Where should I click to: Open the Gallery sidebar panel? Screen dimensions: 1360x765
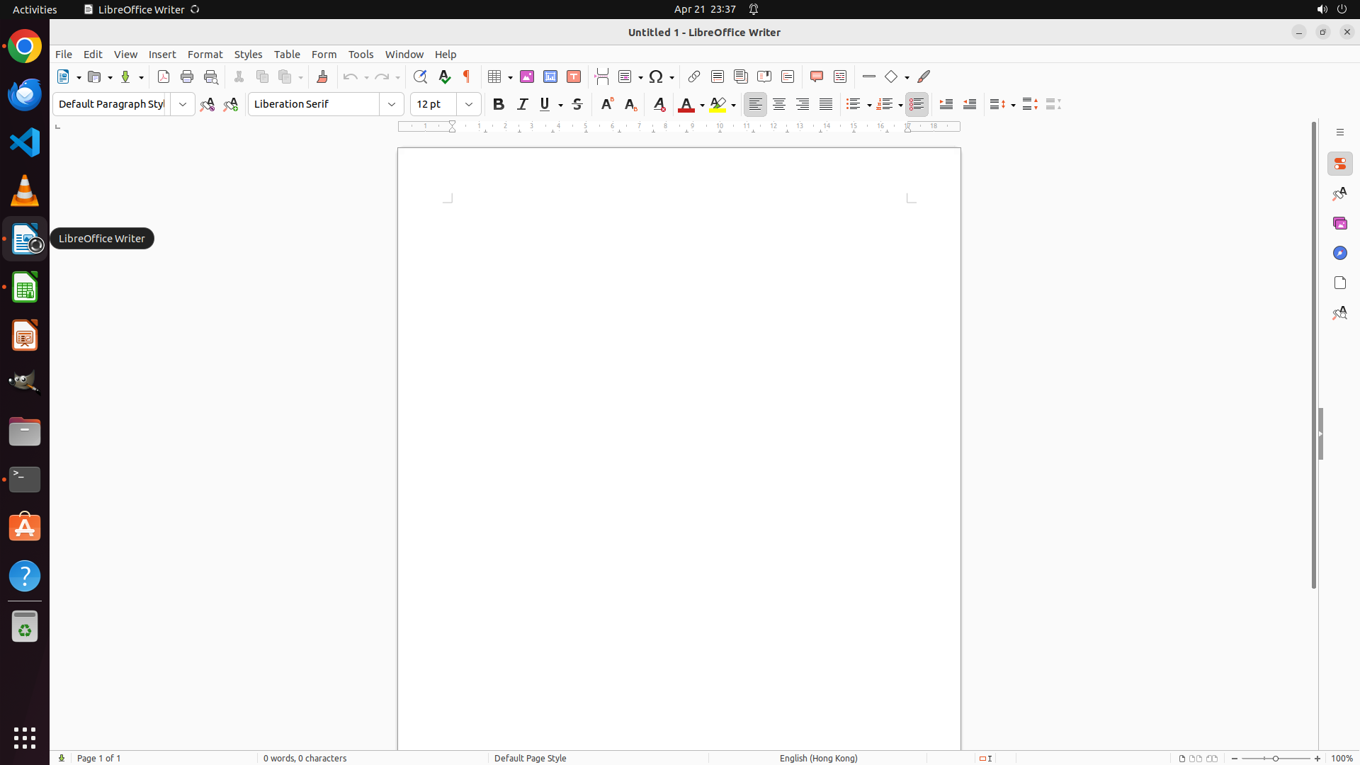click(1339, 223)
